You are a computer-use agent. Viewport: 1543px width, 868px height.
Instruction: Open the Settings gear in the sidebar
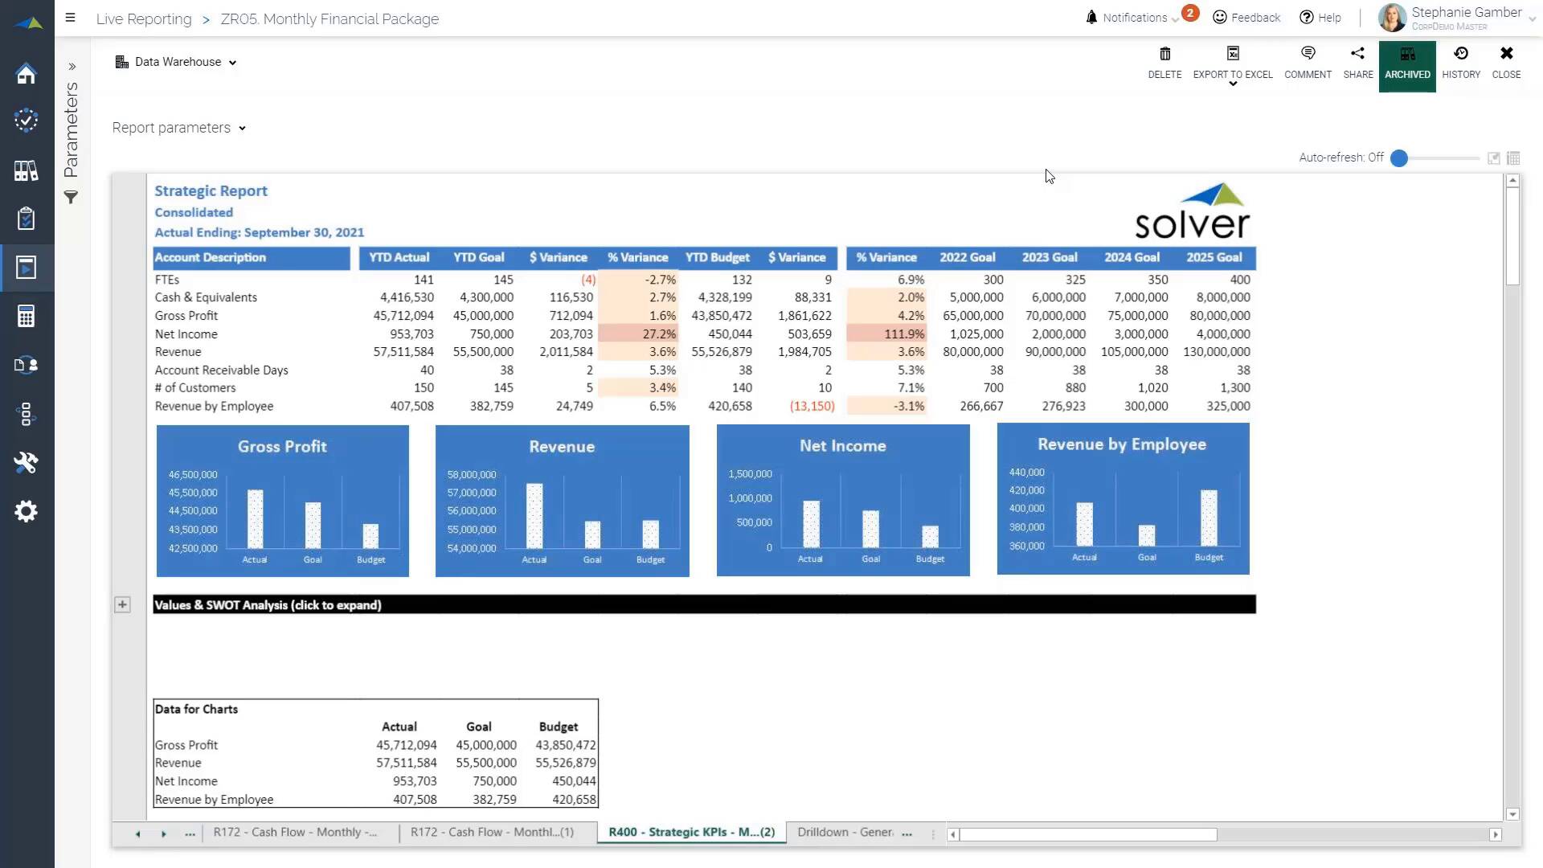pos(27,511)
